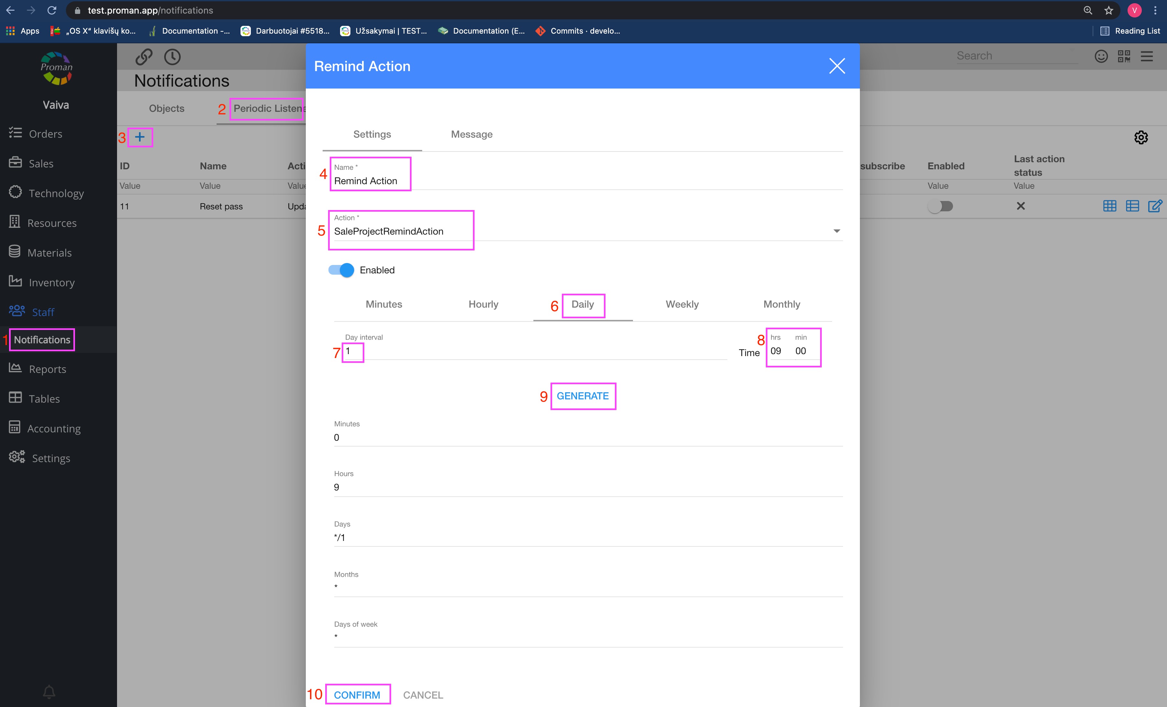
Task: Click the notification bell icon
Action: [49, 692]
